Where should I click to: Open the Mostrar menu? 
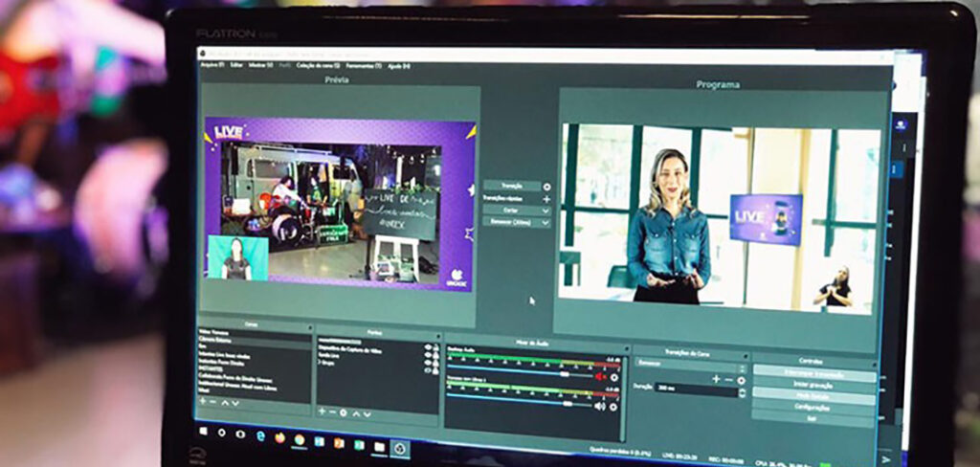[x=260, y=65]
